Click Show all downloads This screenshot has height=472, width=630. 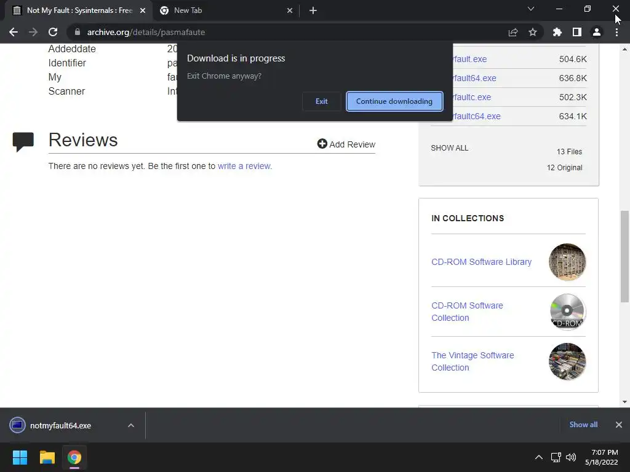click(x=583, y=425)
